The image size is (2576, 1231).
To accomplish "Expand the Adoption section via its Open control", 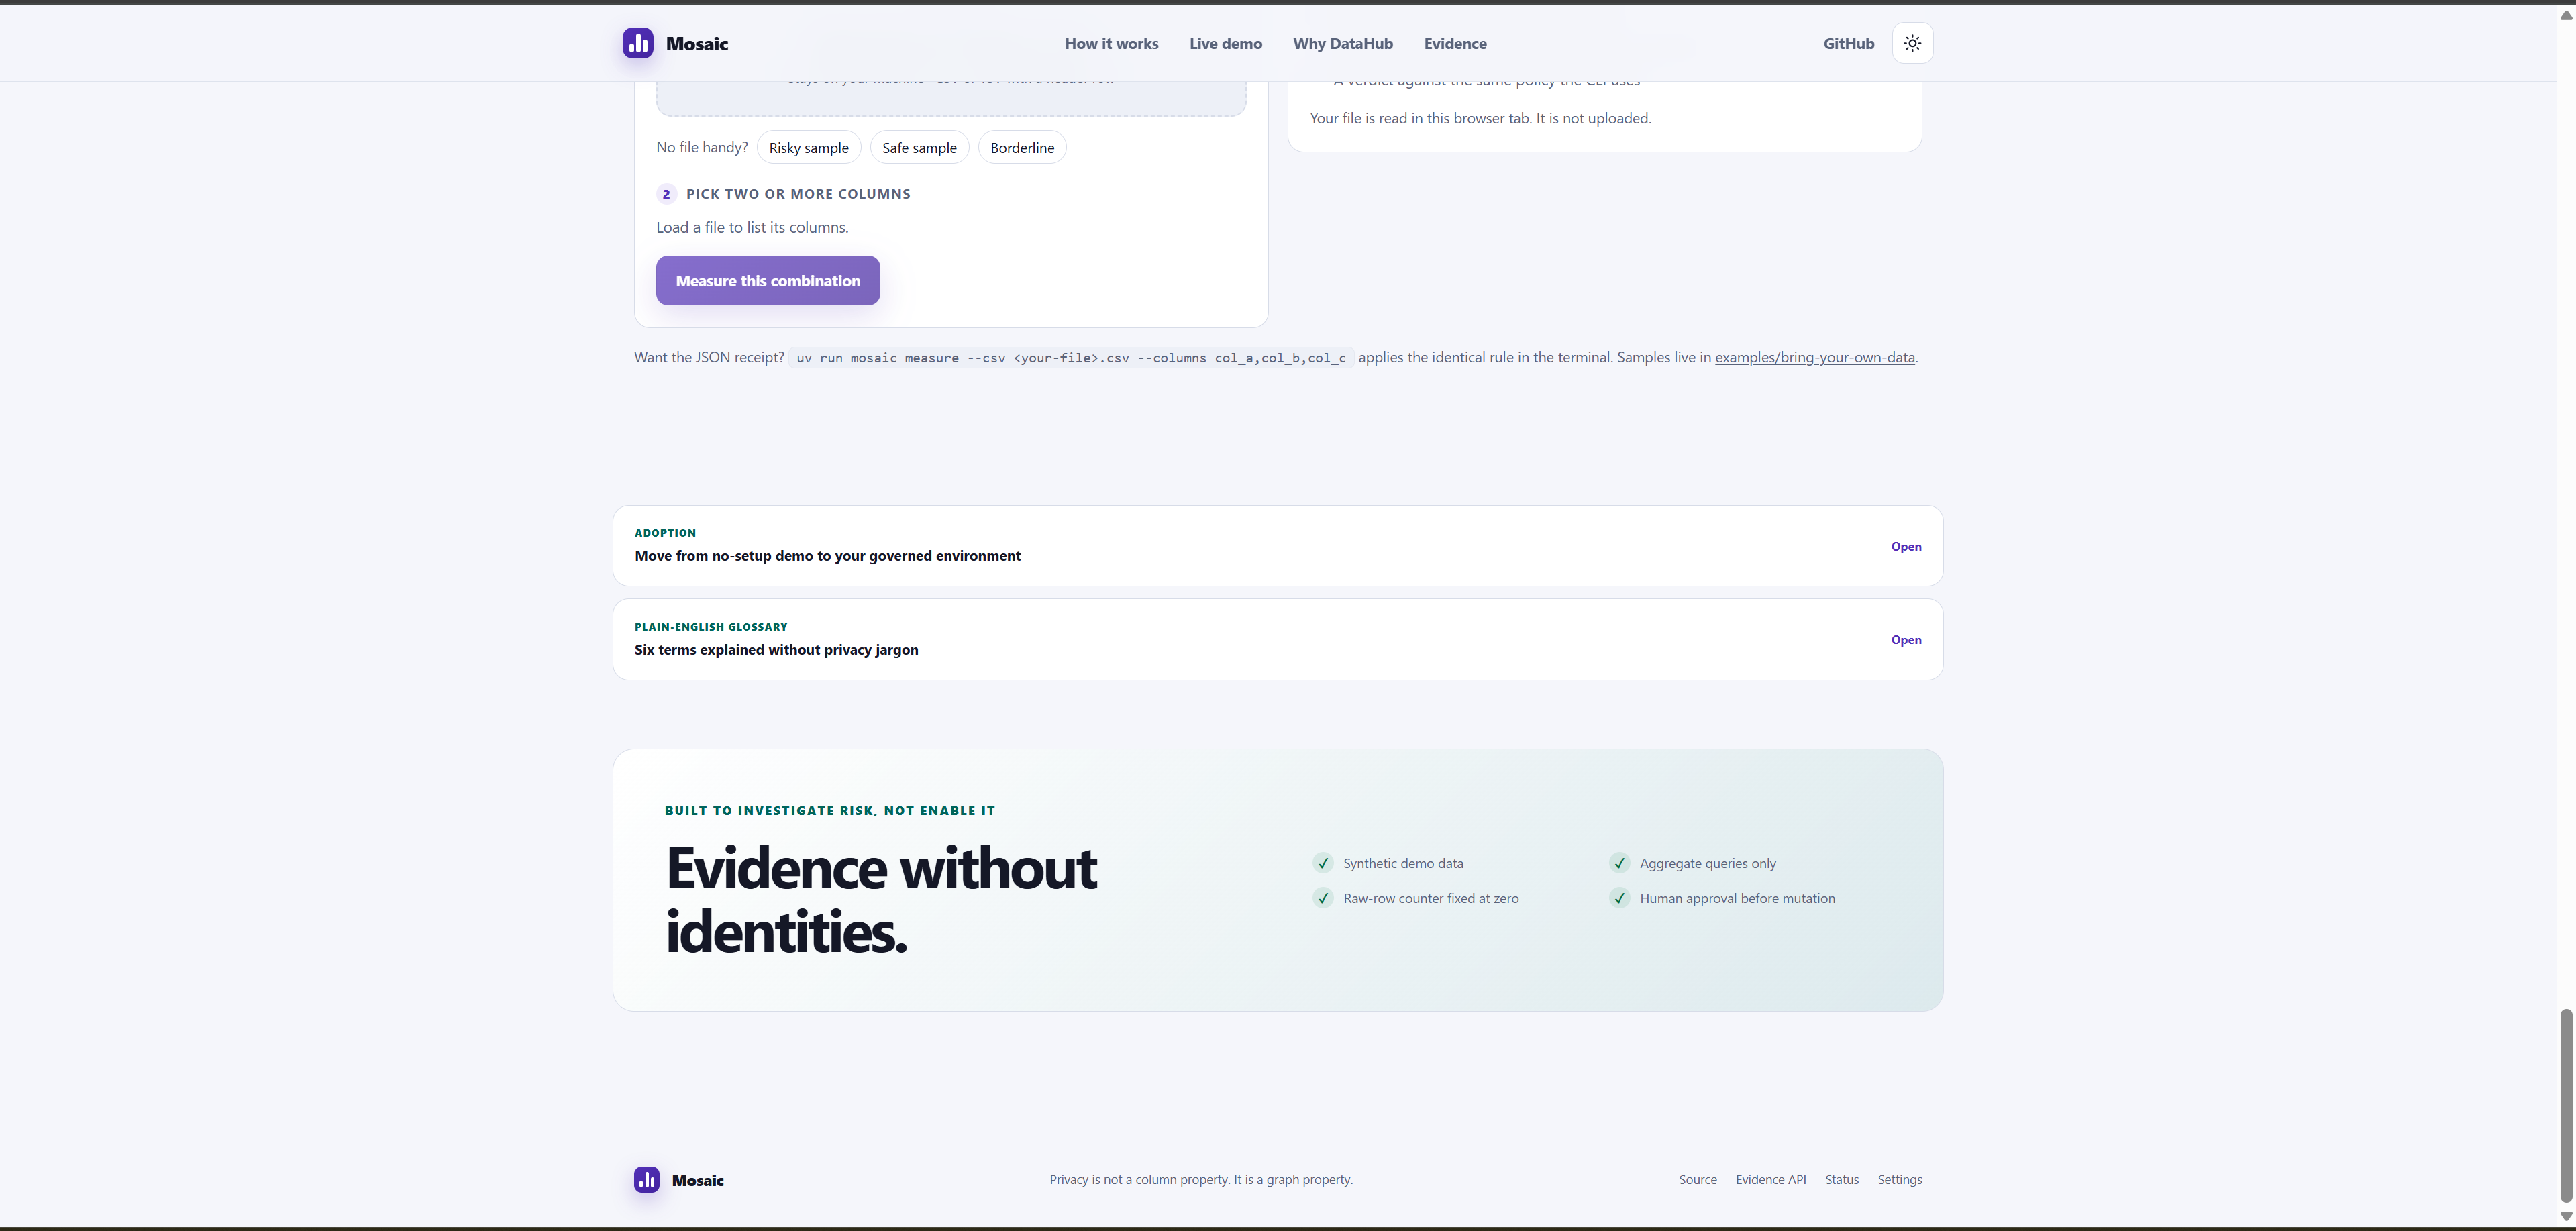I will point(1906,546).
